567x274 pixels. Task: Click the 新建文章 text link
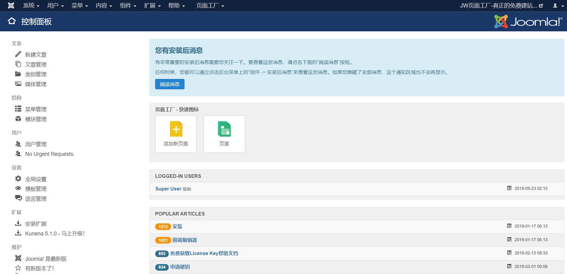[36, 55]
